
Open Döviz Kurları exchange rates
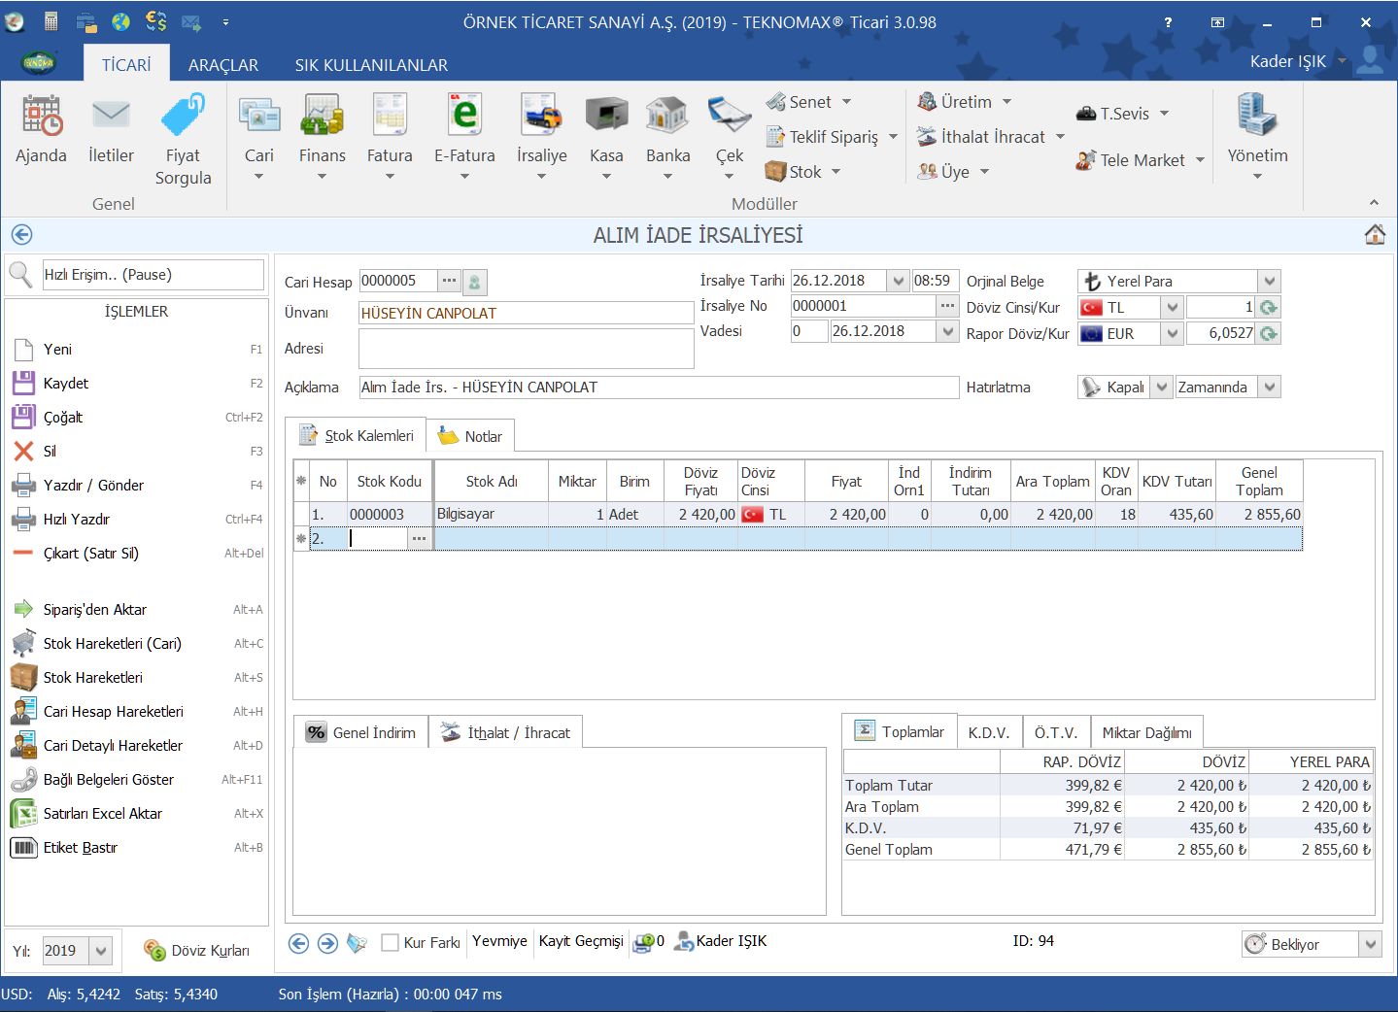(197, 951)
